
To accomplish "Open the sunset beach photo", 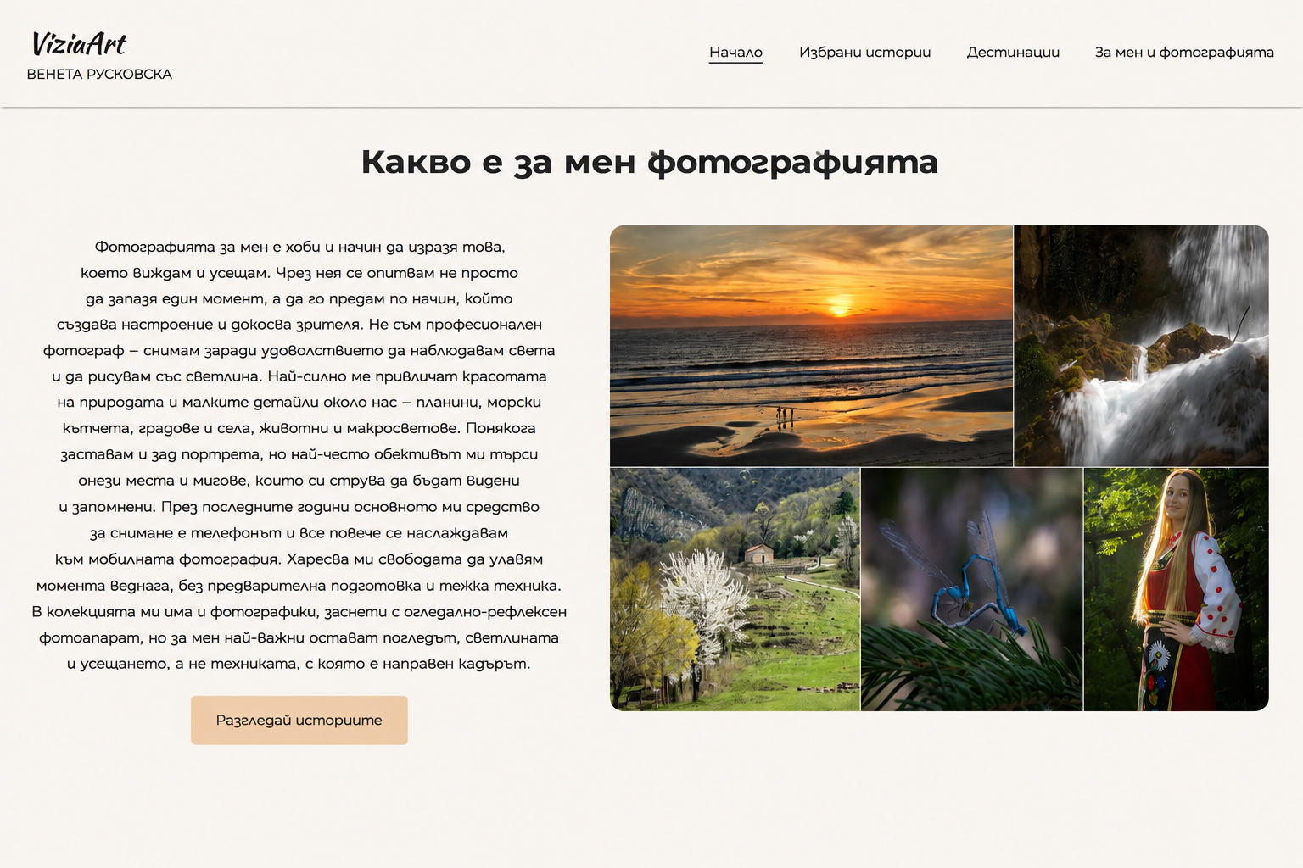I will [811, 346].
